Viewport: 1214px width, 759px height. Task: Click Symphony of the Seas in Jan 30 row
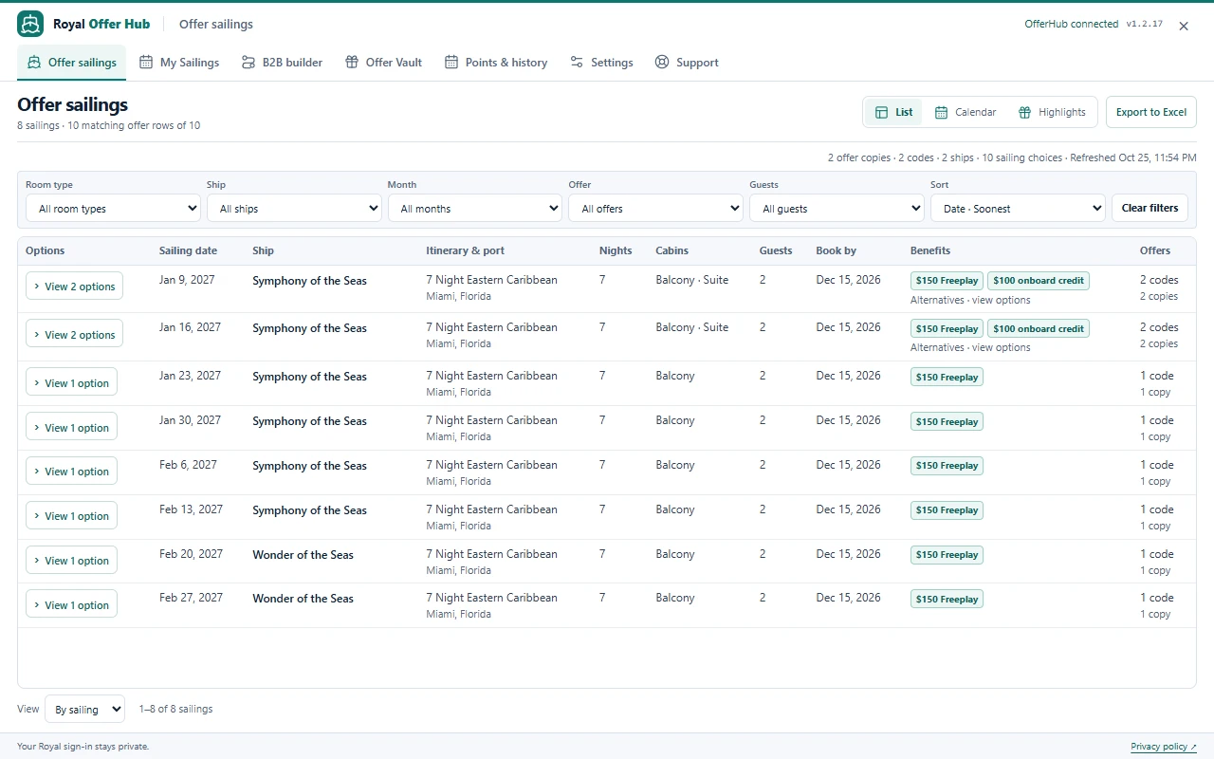pyautogui.click(x=309, y=421)
